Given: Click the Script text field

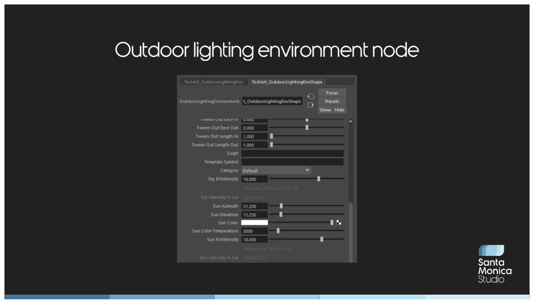Looking at the screenshot, I should coord(292,154).
